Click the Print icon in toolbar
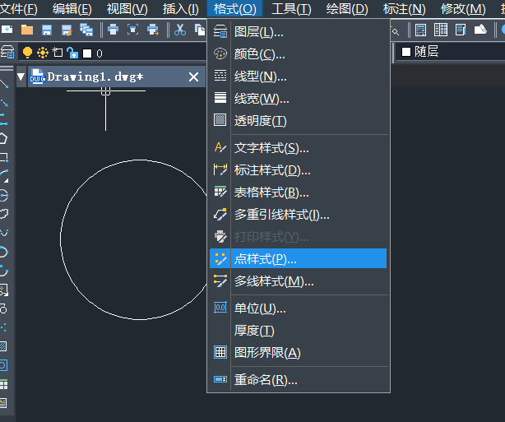This screenshot has height=422, width=505. [x=113, y=30]
